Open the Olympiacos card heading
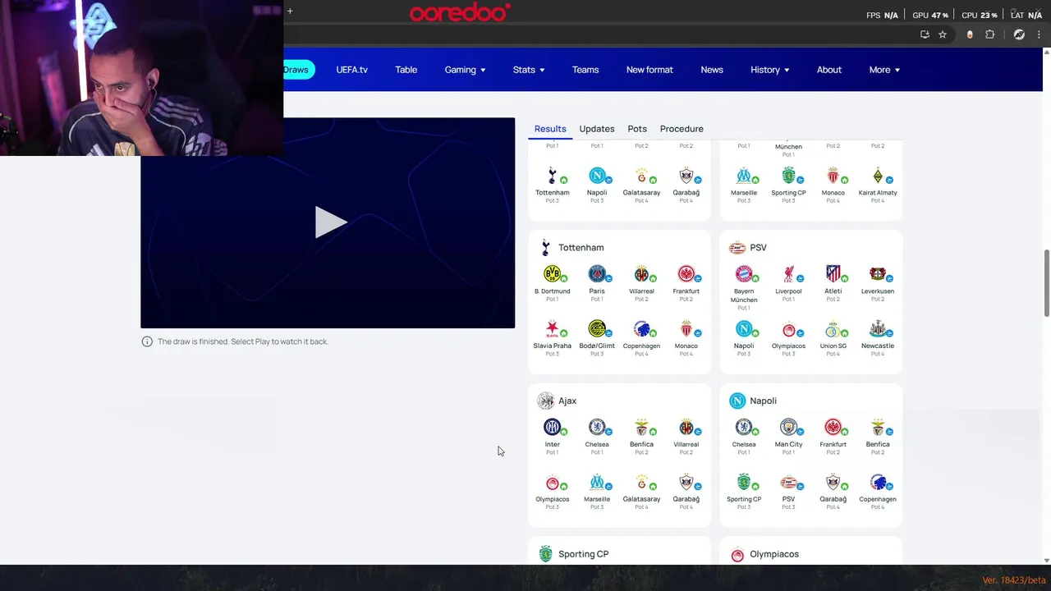The width and height of the screenshot is (1051, 591). click(x=774, y=554)
